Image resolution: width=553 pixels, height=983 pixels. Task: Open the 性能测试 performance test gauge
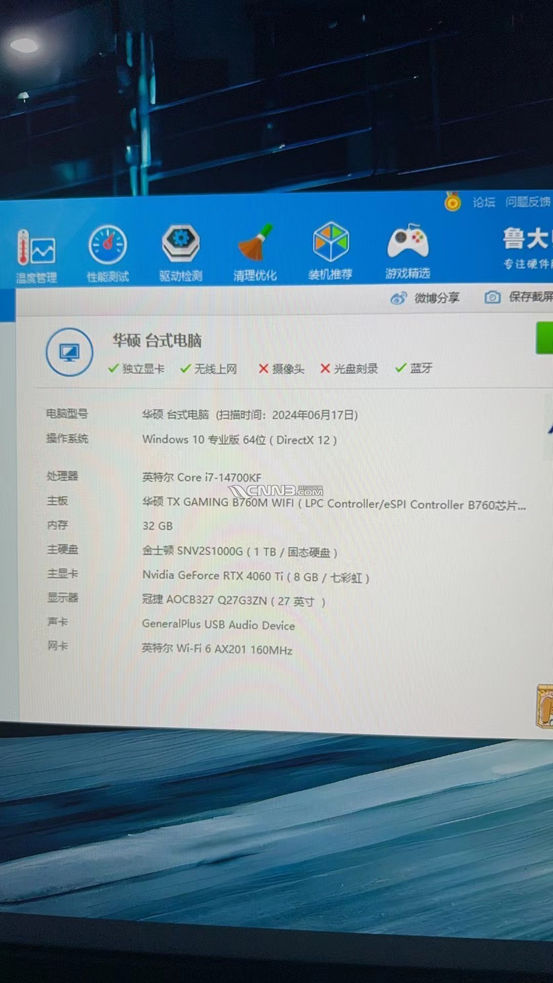pyautogui.click(x=108, y=254)
